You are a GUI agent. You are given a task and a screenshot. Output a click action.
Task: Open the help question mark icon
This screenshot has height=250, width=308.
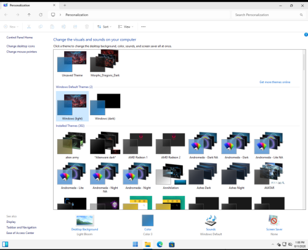306,34
